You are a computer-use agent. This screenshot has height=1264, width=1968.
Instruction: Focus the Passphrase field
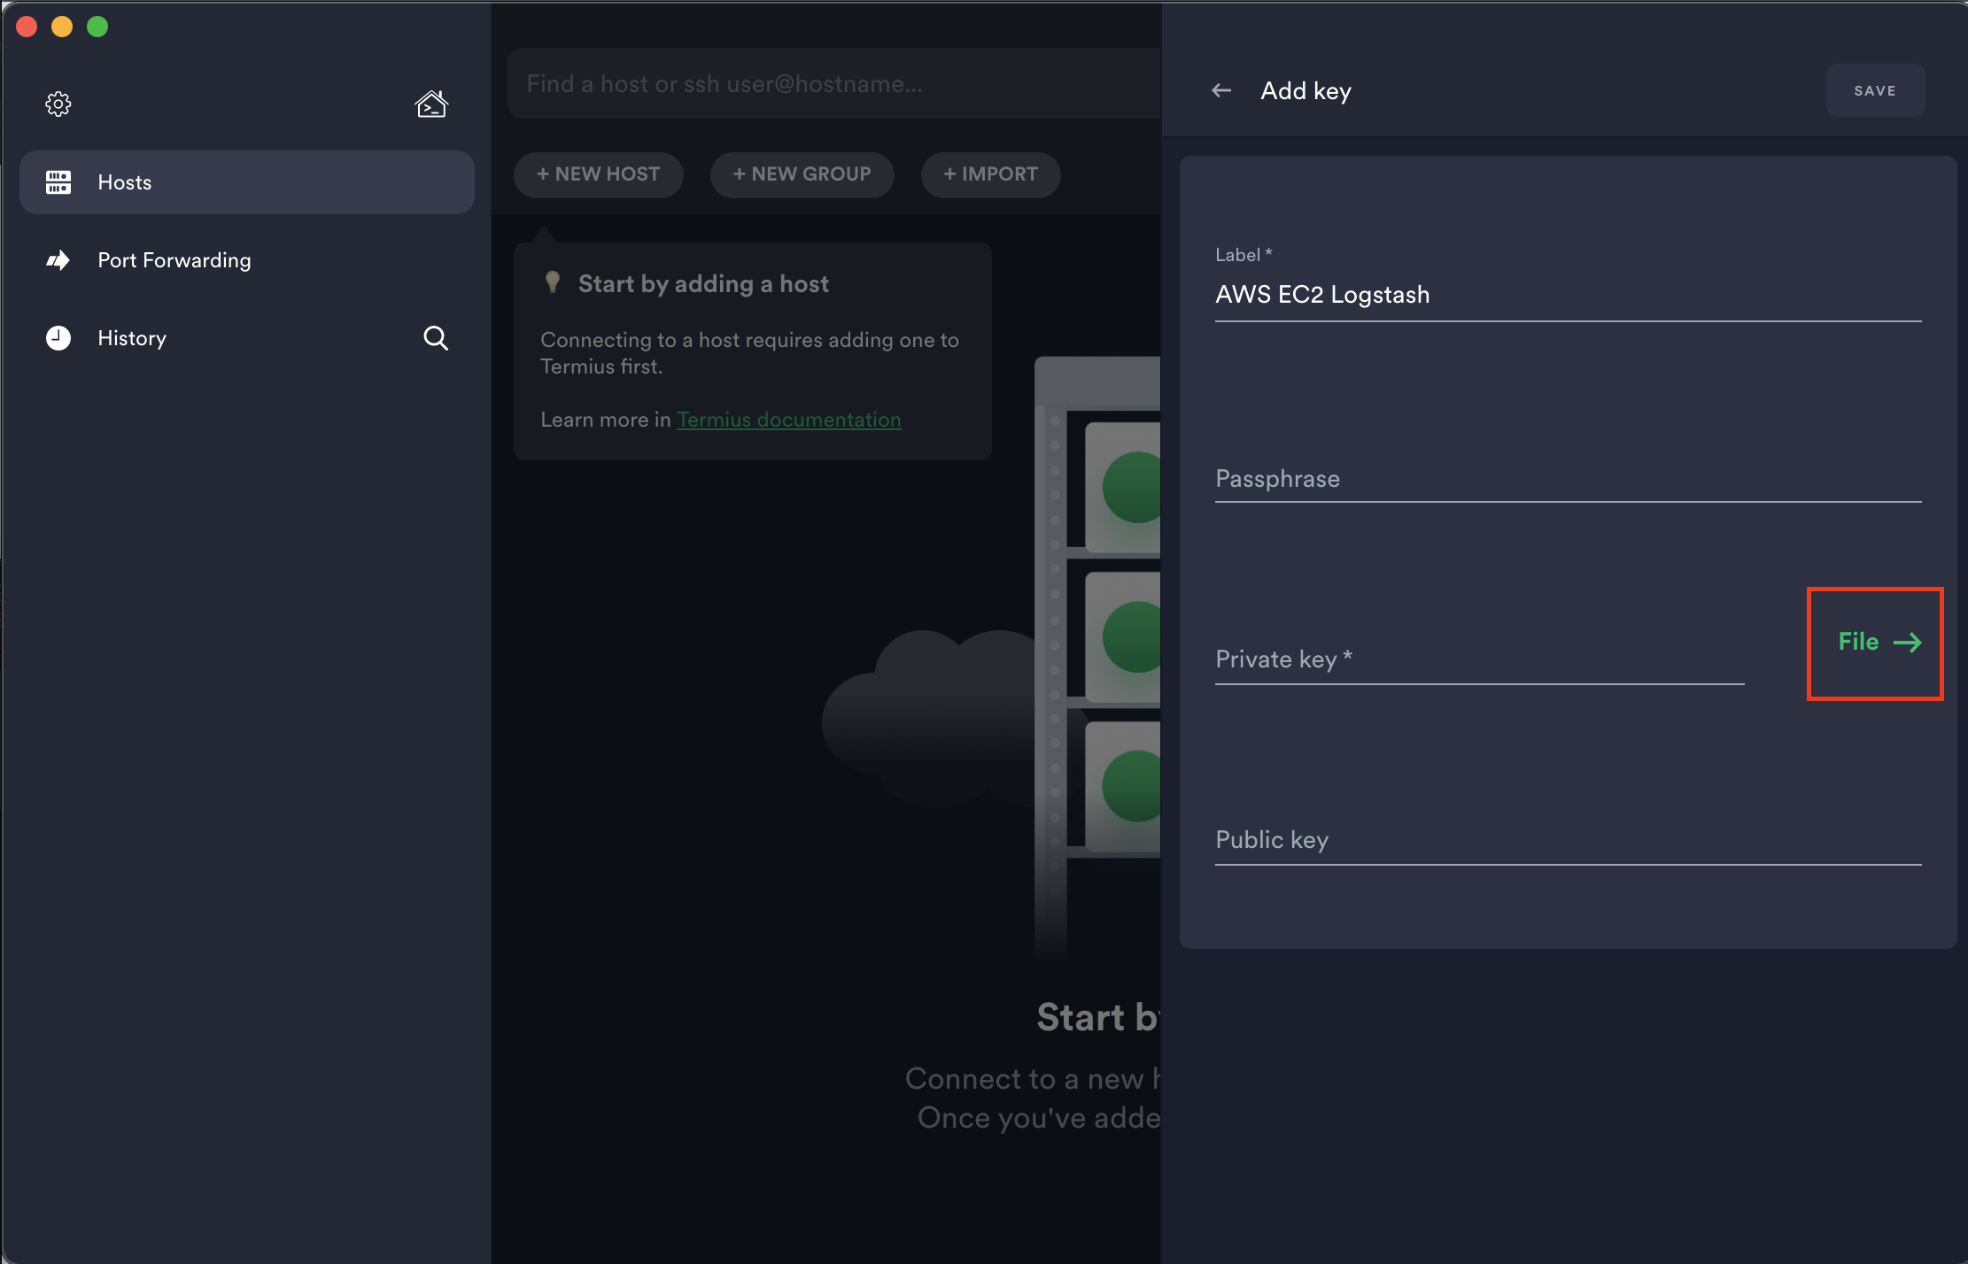pyautogui.click(x=1568, y=480)
